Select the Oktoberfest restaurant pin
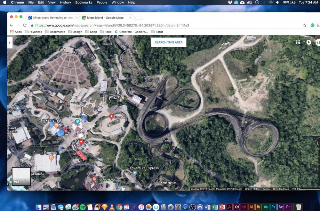 point(94,179)
